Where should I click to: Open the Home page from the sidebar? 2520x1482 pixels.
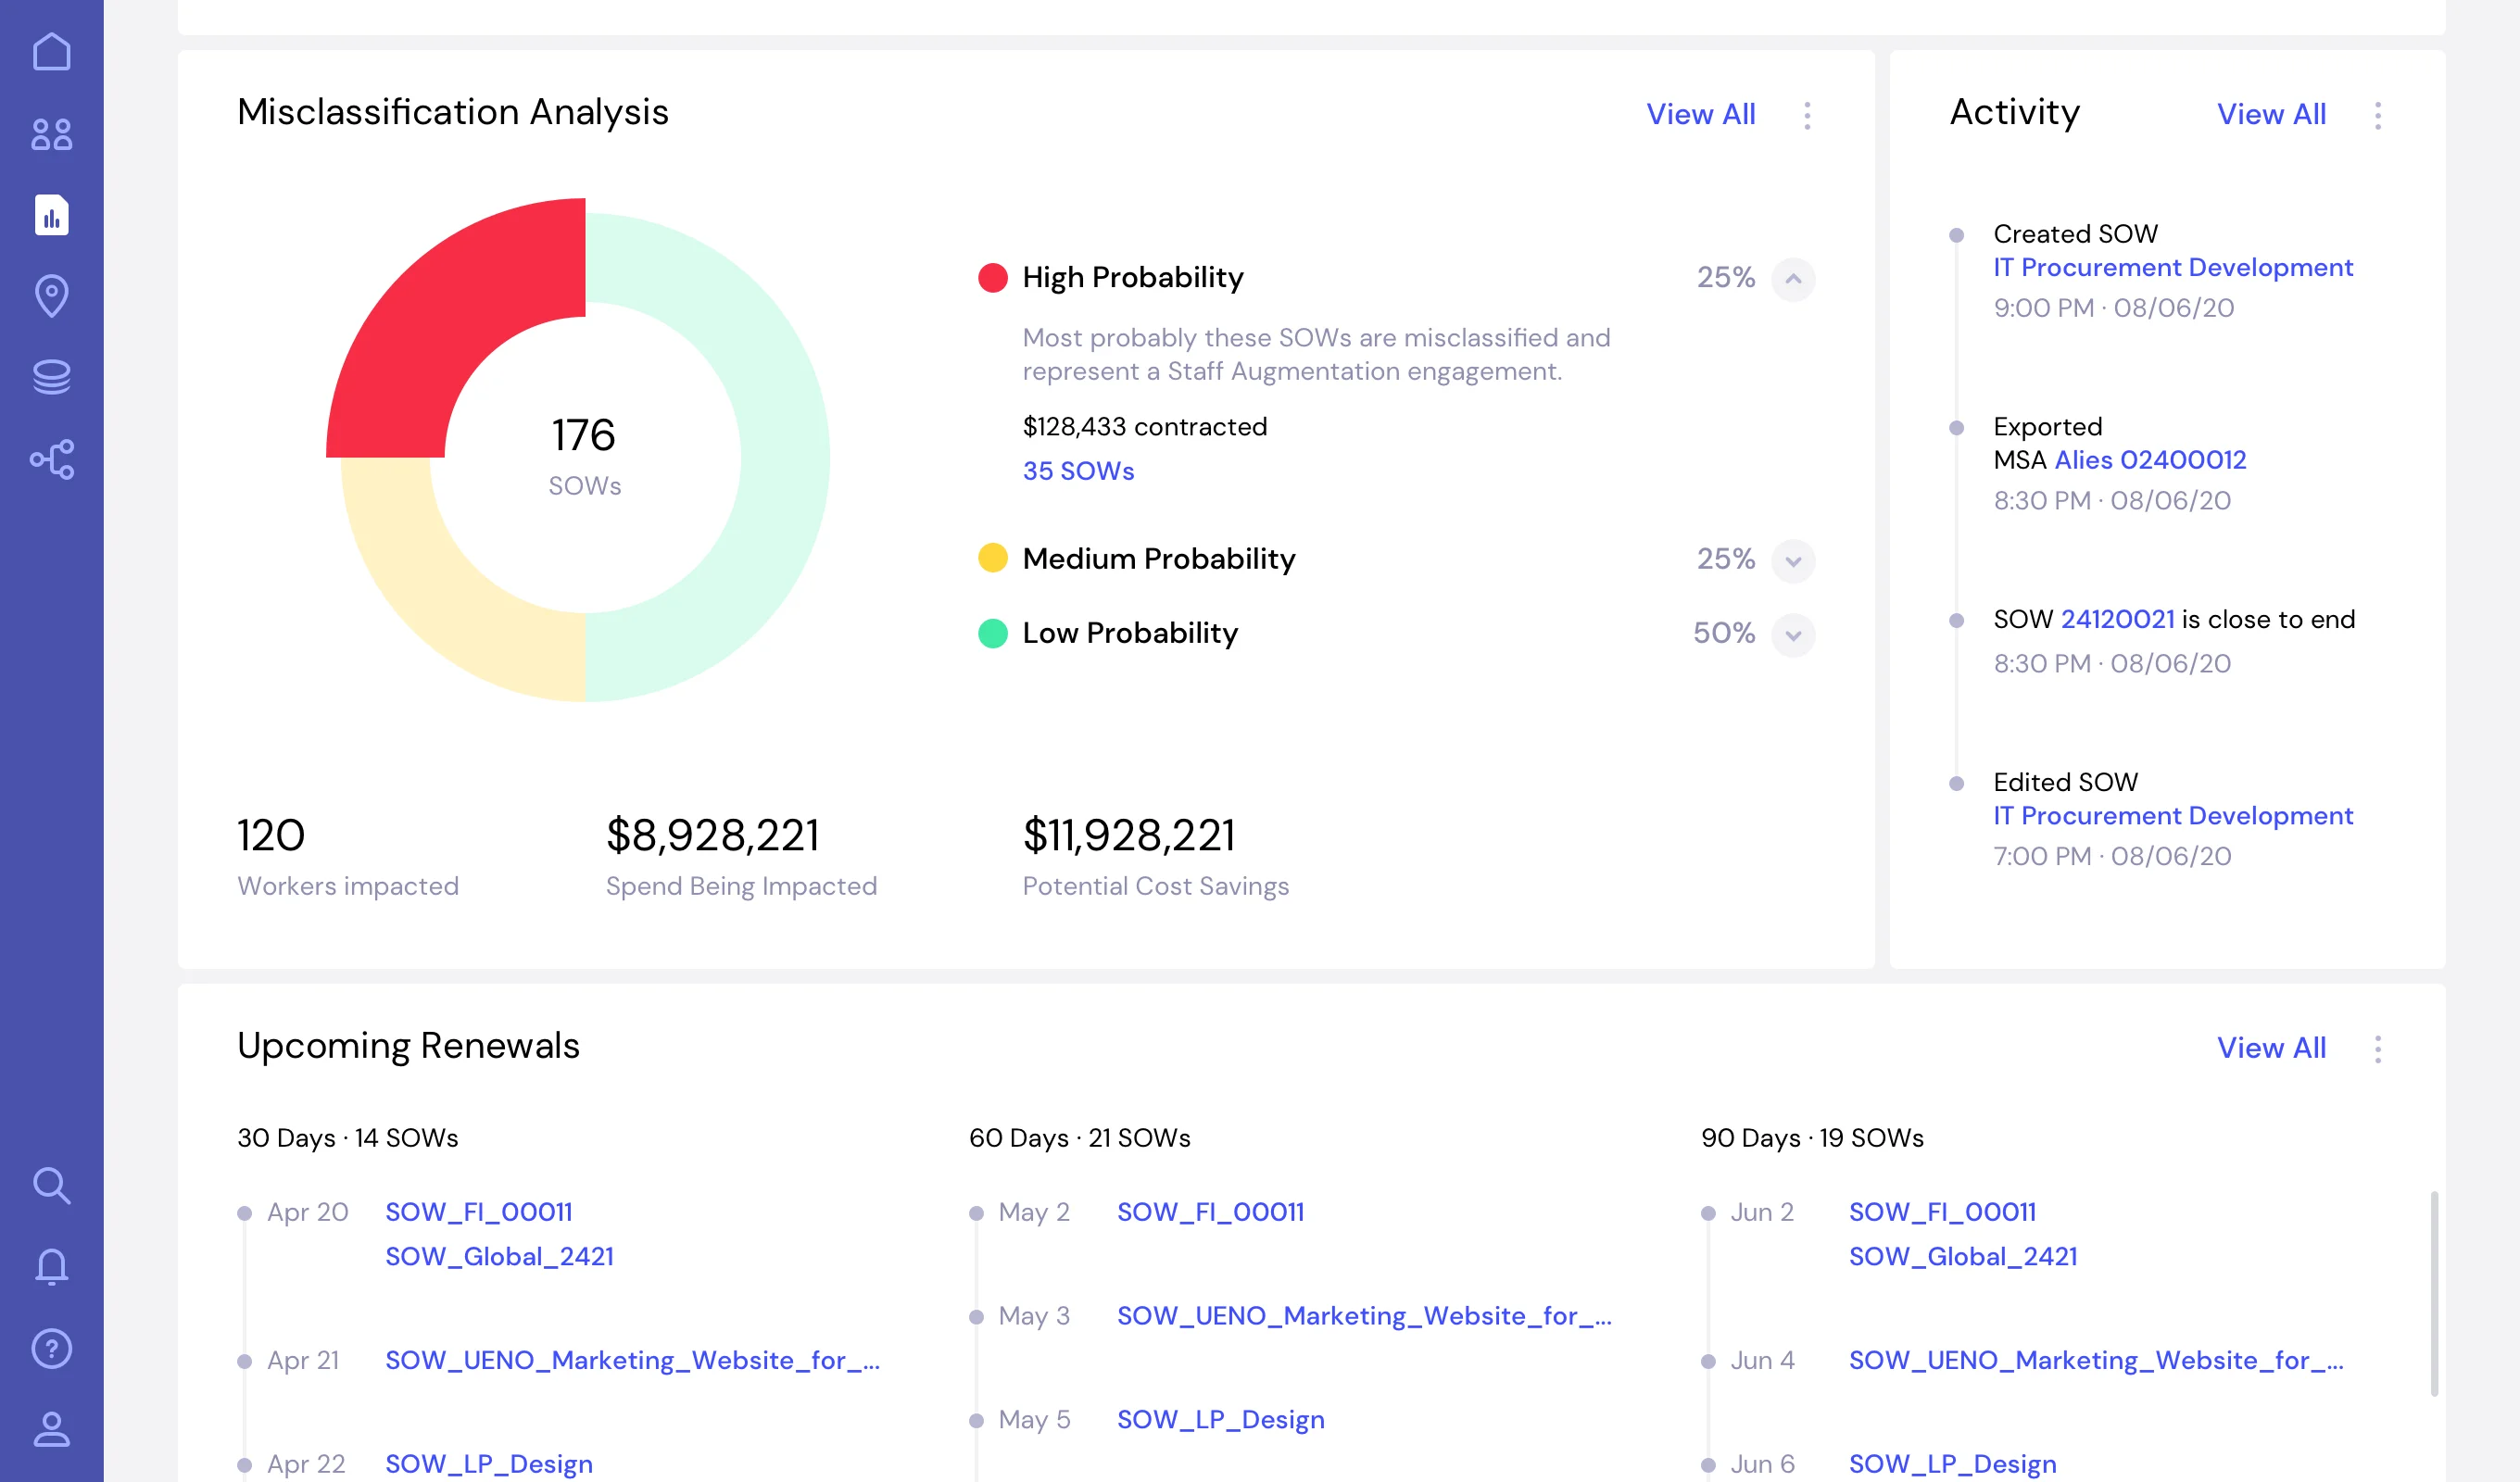pos(51,52)
